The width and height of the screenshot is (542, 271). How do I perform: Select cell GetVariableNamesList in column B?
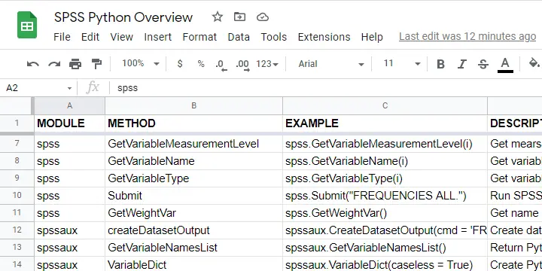point(193,248)
